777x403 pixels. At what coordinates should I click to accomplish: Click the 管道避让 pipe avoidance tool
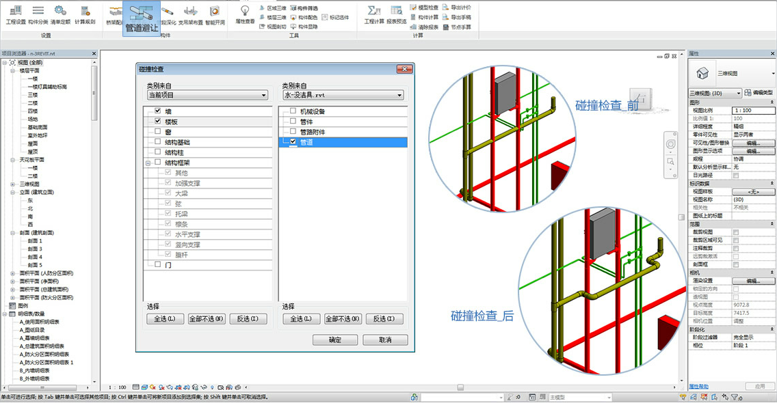tap(143, 18)
